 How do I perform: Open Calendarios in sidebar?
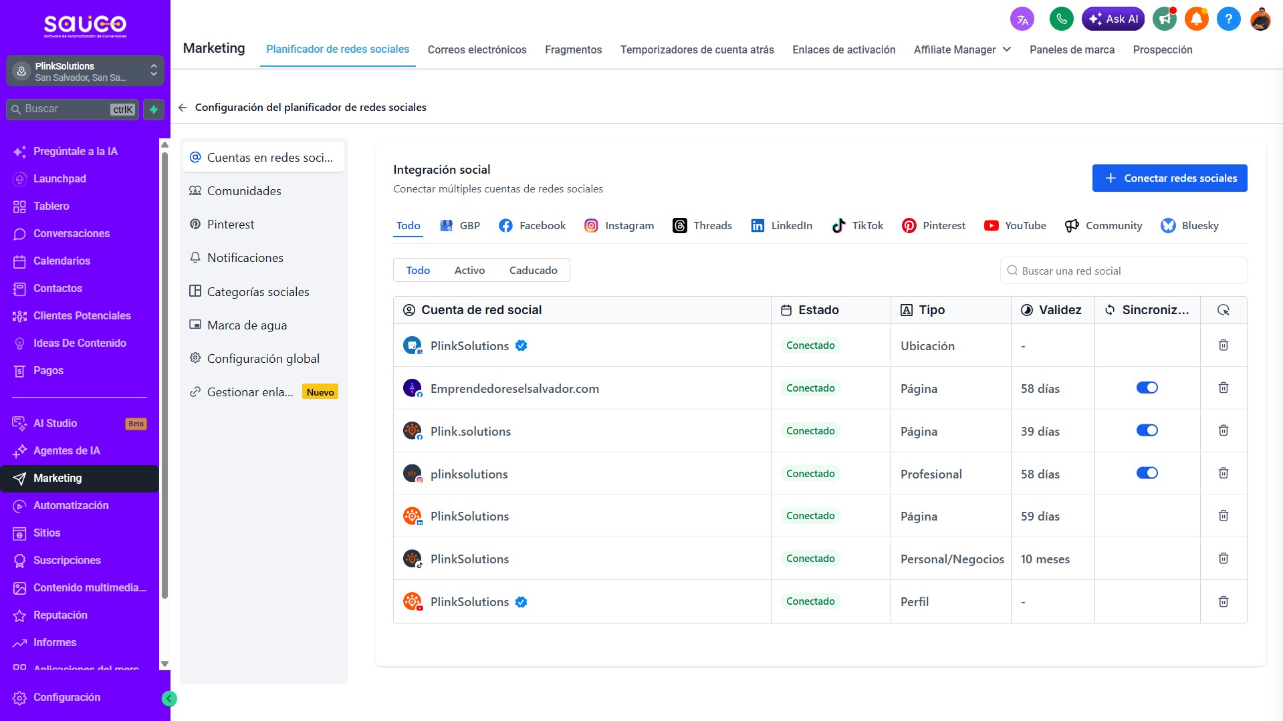(62, 261)
